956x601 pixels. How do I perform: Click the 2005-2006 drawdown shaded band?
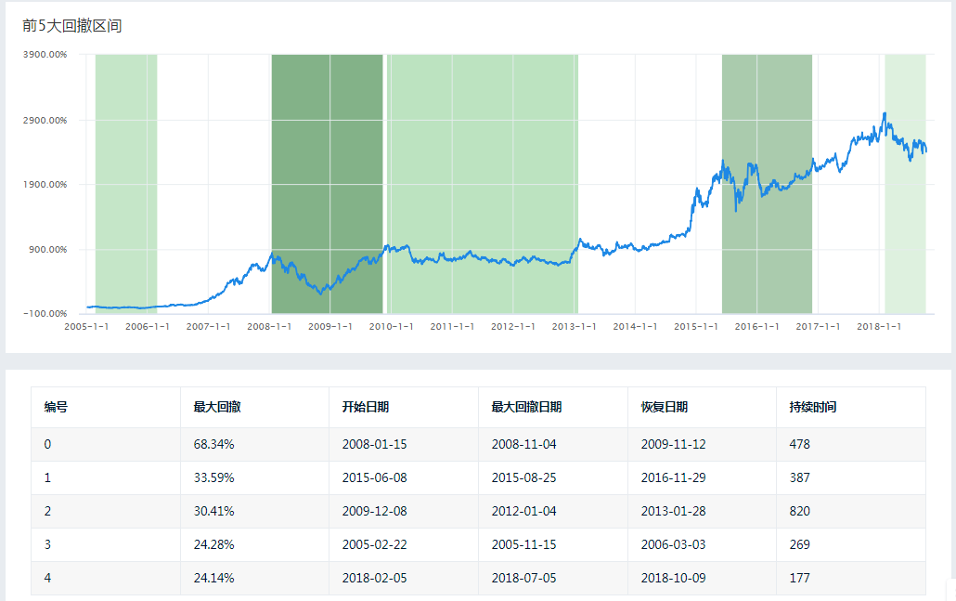coord(126,184)
